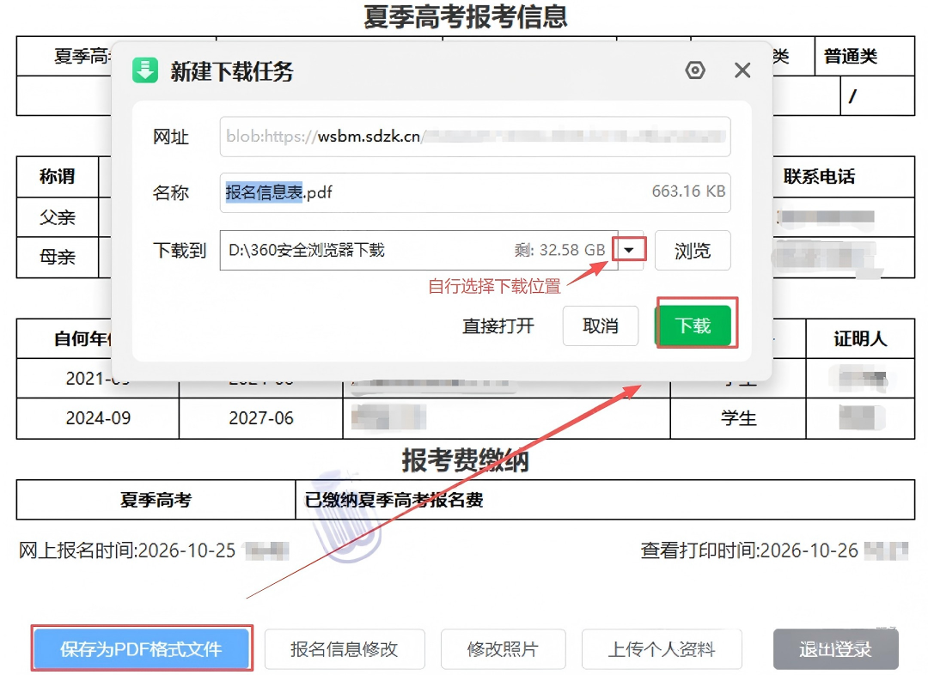This screenshot has width=928, height=675.
Task: Click the 夏季高考报考信息 page title
Action: click(x=465, y=16)
